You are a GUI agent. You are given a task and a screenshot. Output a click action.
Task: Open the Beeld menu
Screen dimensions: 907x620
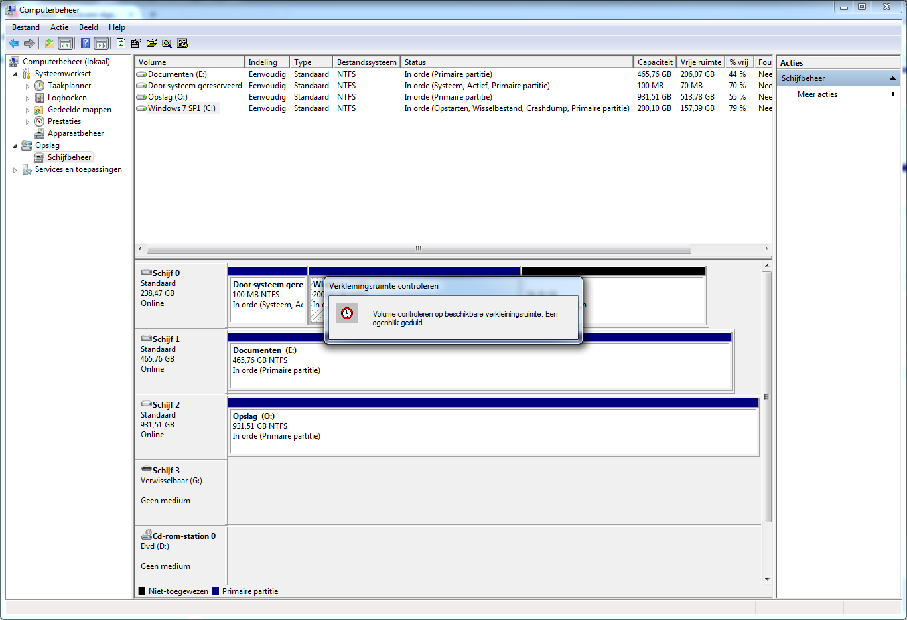pos(88,27)
